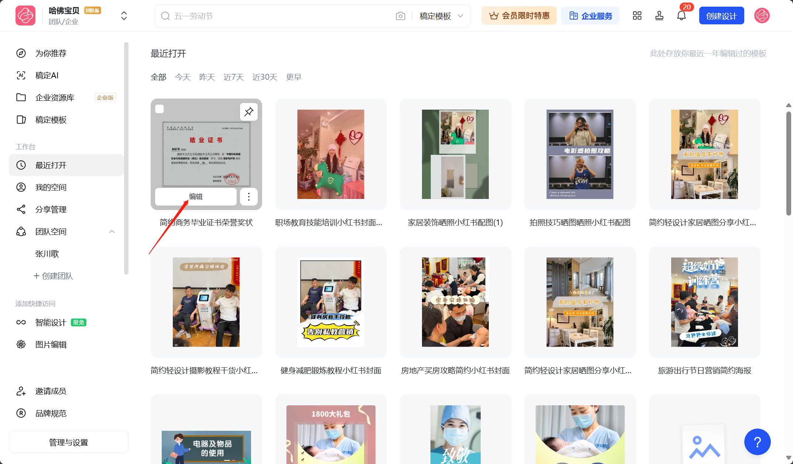Viewport: 793px width, 464px height.
Task: Open 健身减肥锻炼教程小红书封面 thumbnail
Action: [x=331, y=302]
